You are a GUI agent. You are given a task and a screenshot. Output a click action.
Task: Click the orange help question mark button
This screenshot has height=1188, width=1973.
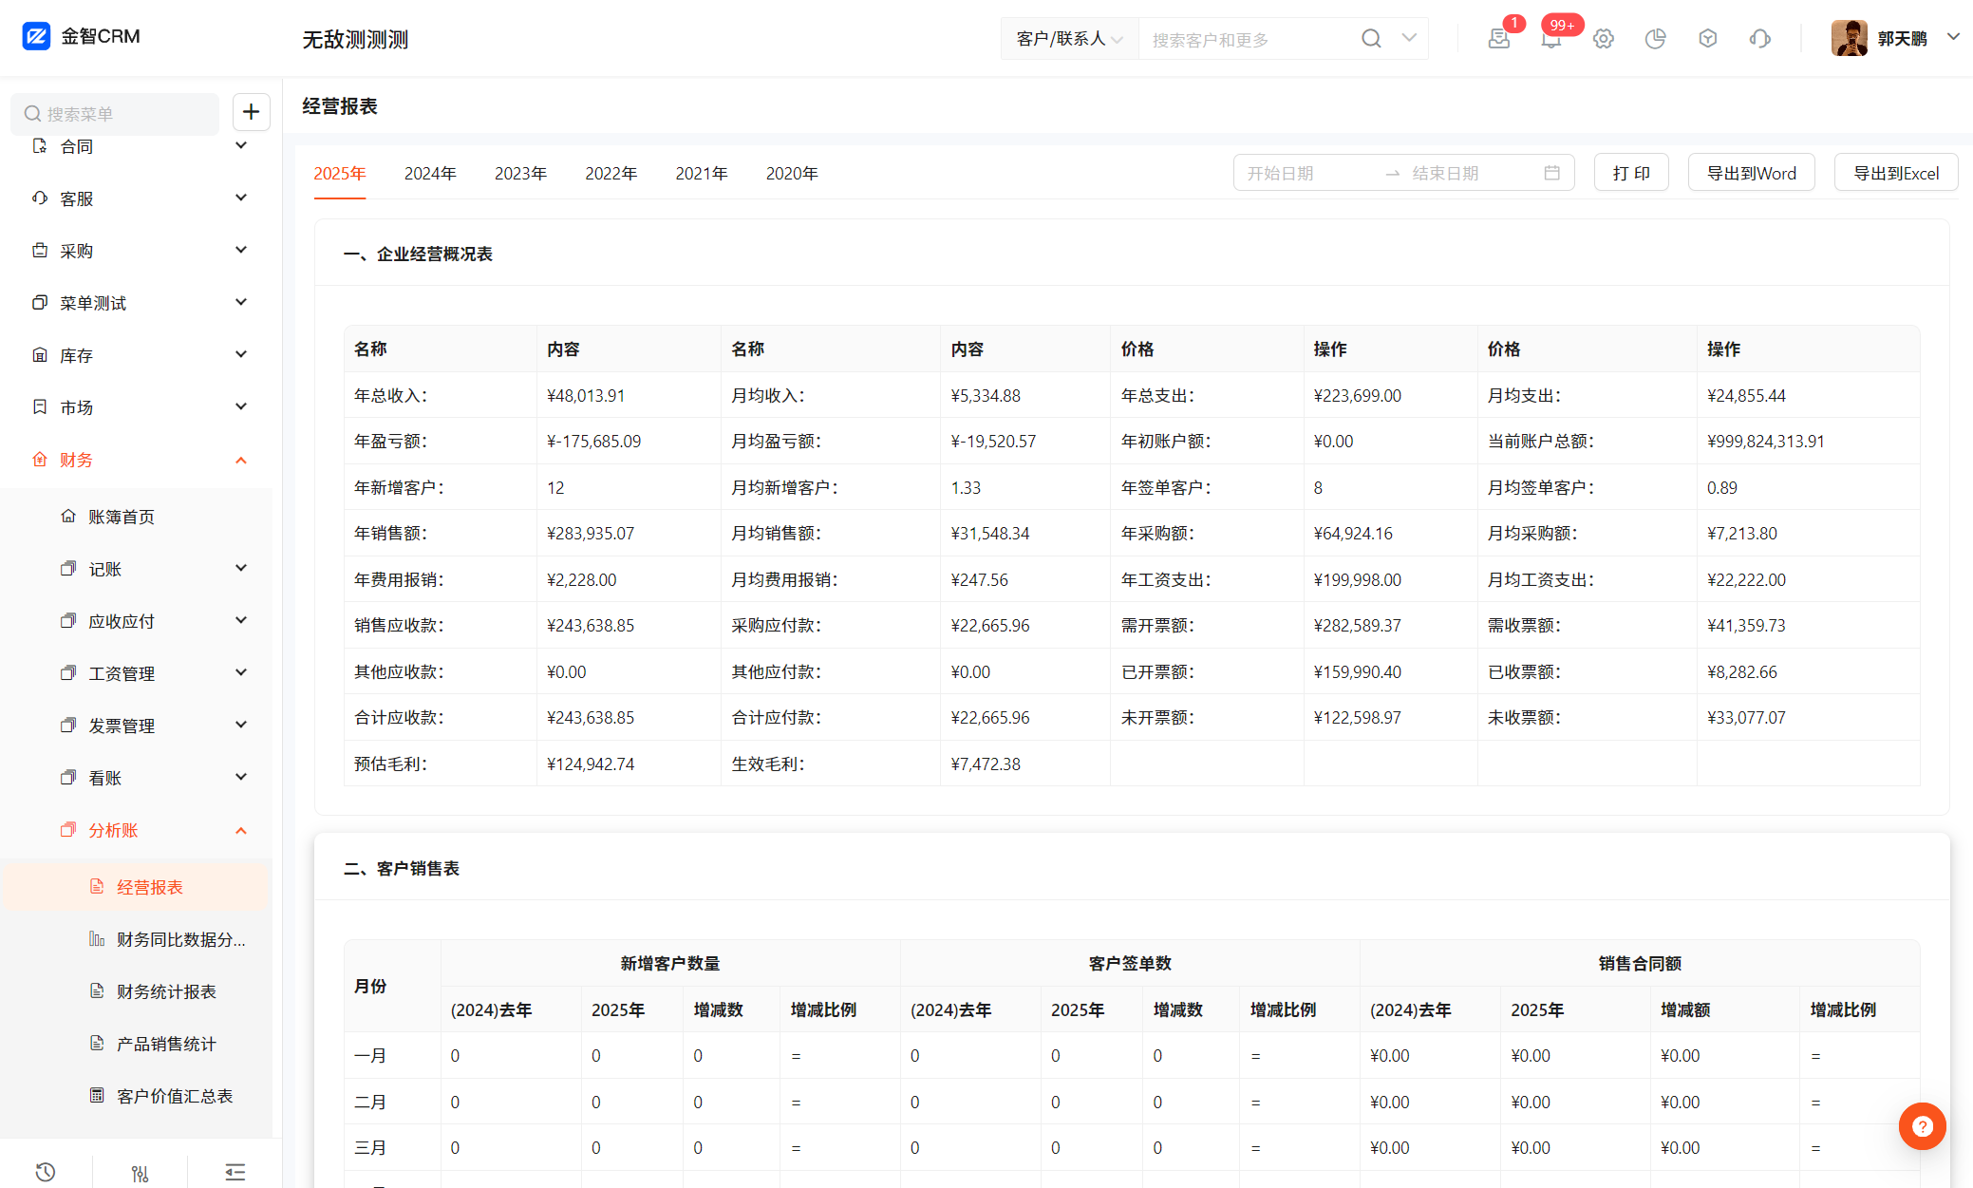(x=1922, y=1126)
